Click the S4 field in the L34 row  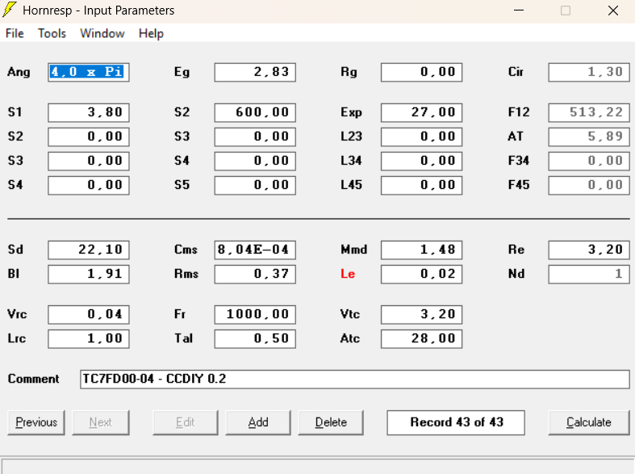click(255, 161)
